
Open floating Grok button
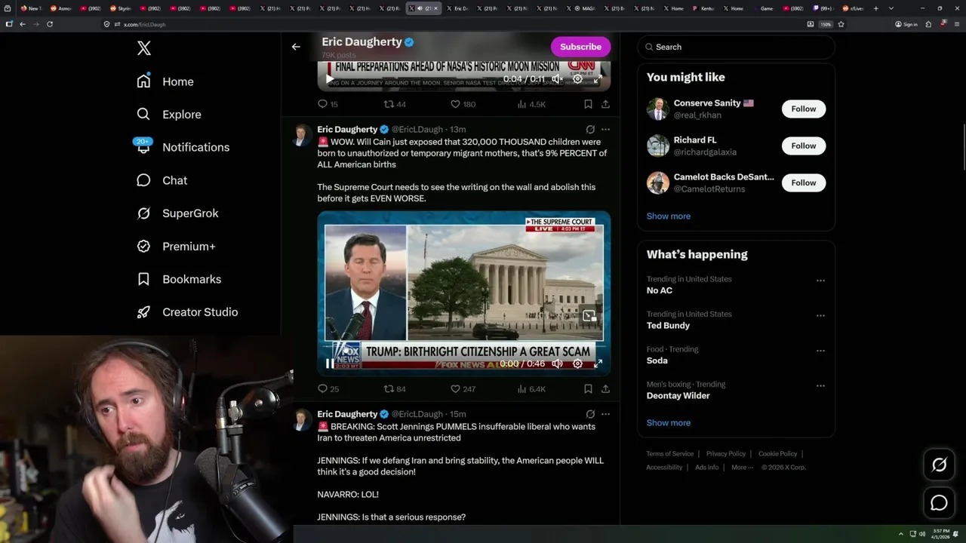pyautogui.click(x=939, y=465)
